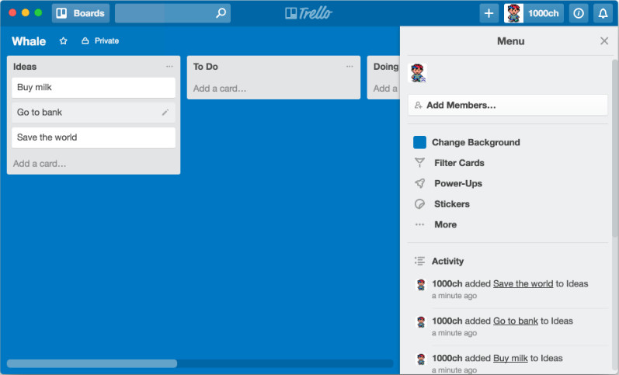
Task: Open notifications bell icon
Action: [x=603, y=13]
